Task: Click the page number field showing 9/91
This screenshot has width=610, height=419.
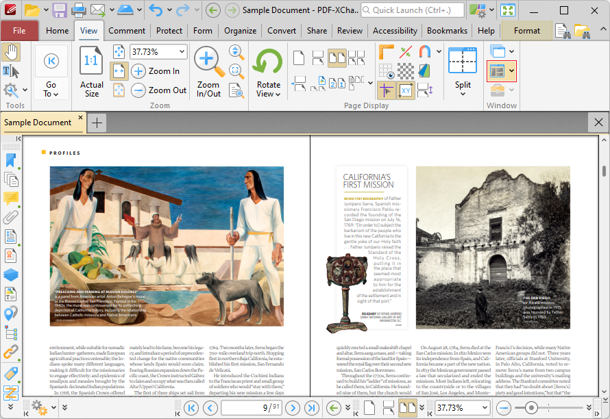Action: 252,408
